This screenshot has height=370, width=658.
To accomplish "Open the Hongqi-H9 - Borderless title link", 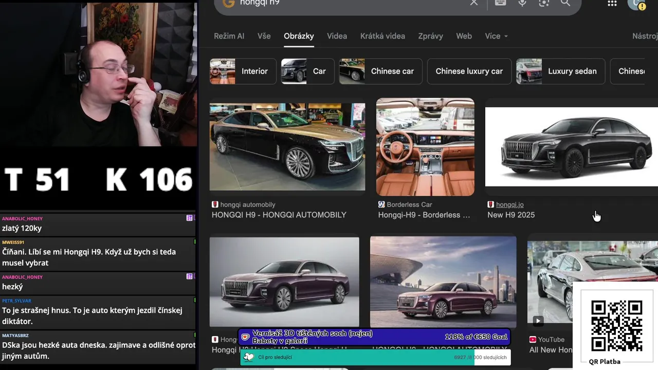I will [x=424, y=215].
